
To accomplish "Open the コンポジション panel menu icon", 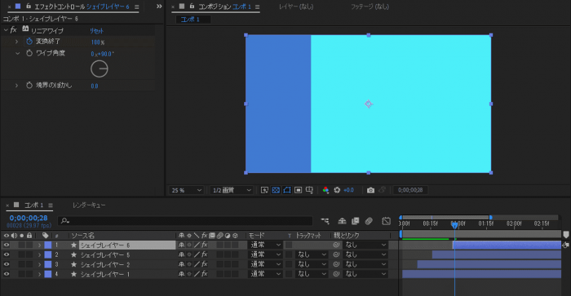I will (257, 7).
